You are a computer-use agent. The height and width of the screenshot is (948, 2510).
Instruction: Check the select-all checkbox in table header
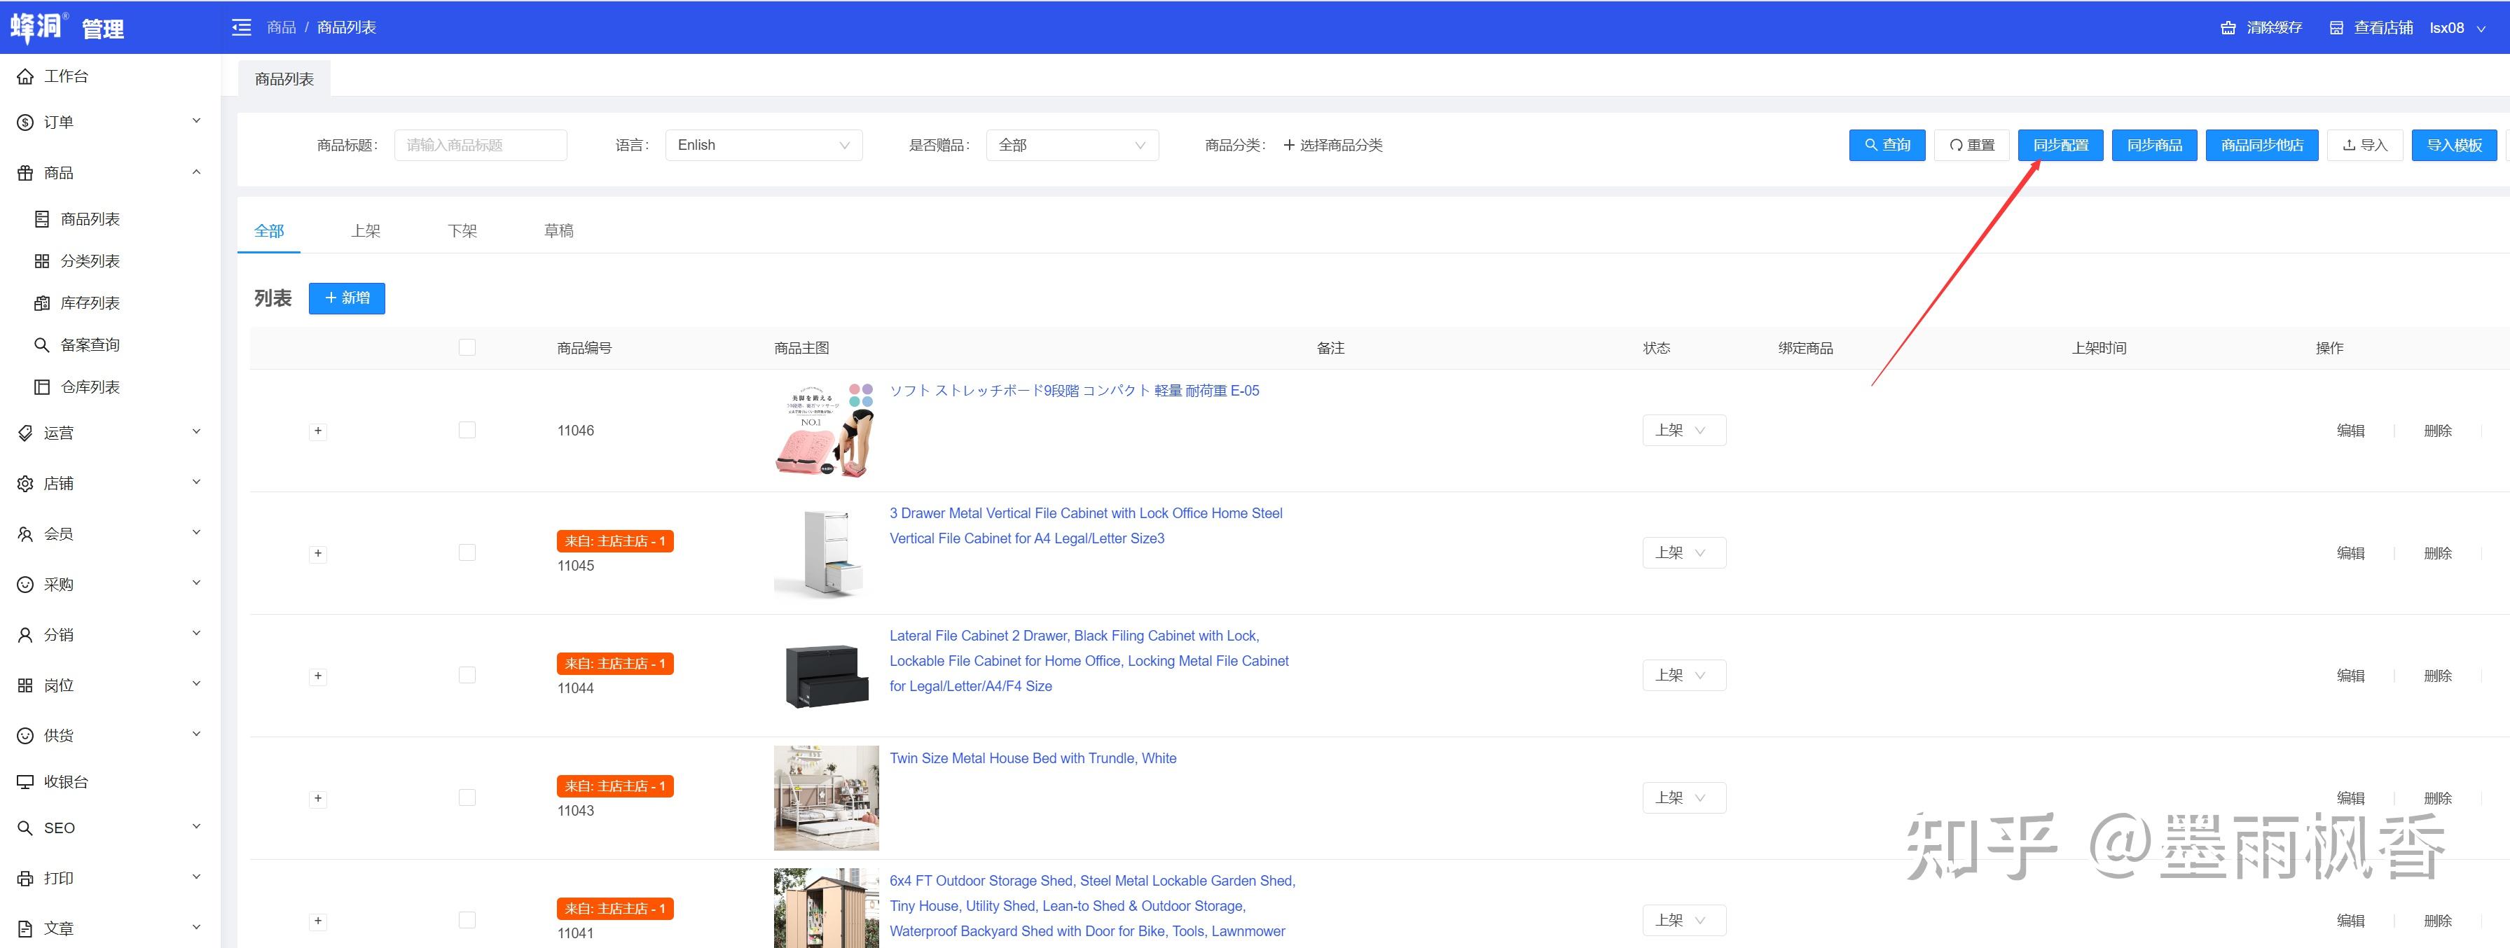pos(468,347)
